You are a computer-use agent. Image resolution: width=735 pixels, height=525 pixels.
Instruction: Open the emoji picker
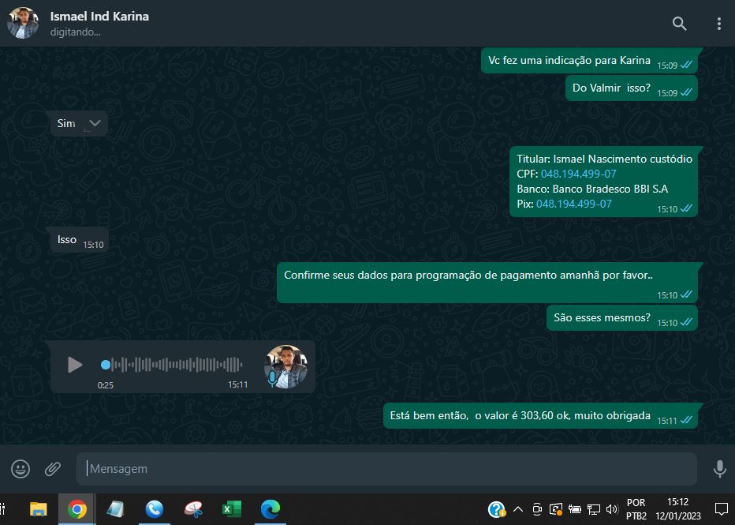pos(21,469)
